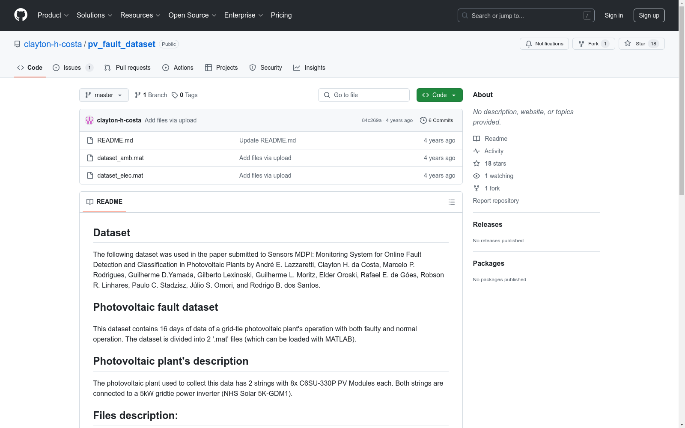Click the clayton-h-costa avatar image

[89, 120]
